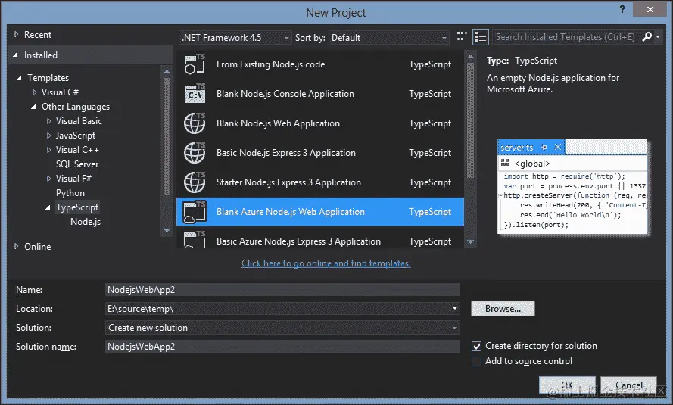The width and height of the screenshot is (673, 405).
Task: Open the online templates link
Action: 326,263
